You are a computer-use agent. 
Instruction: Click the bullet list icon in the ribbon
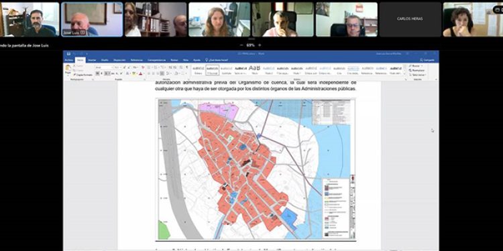(x=149, y=67)
